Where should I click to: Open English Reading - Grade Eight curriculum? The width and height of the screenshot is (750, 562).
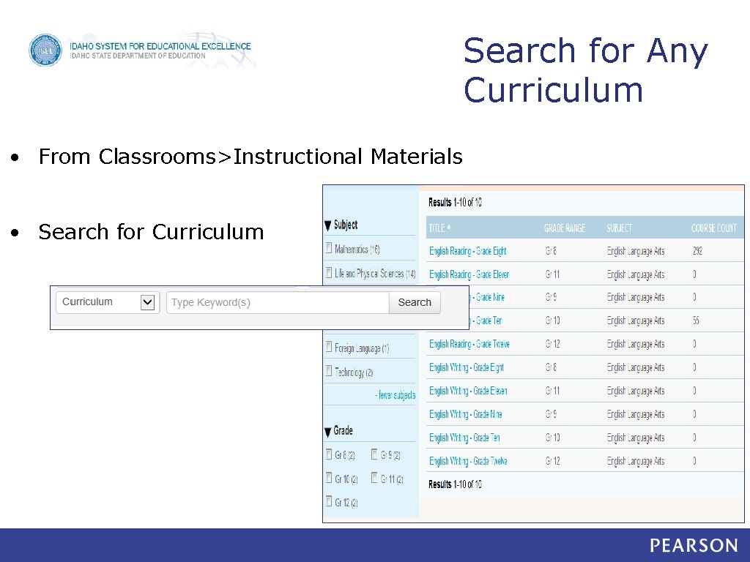click(468, 251)
